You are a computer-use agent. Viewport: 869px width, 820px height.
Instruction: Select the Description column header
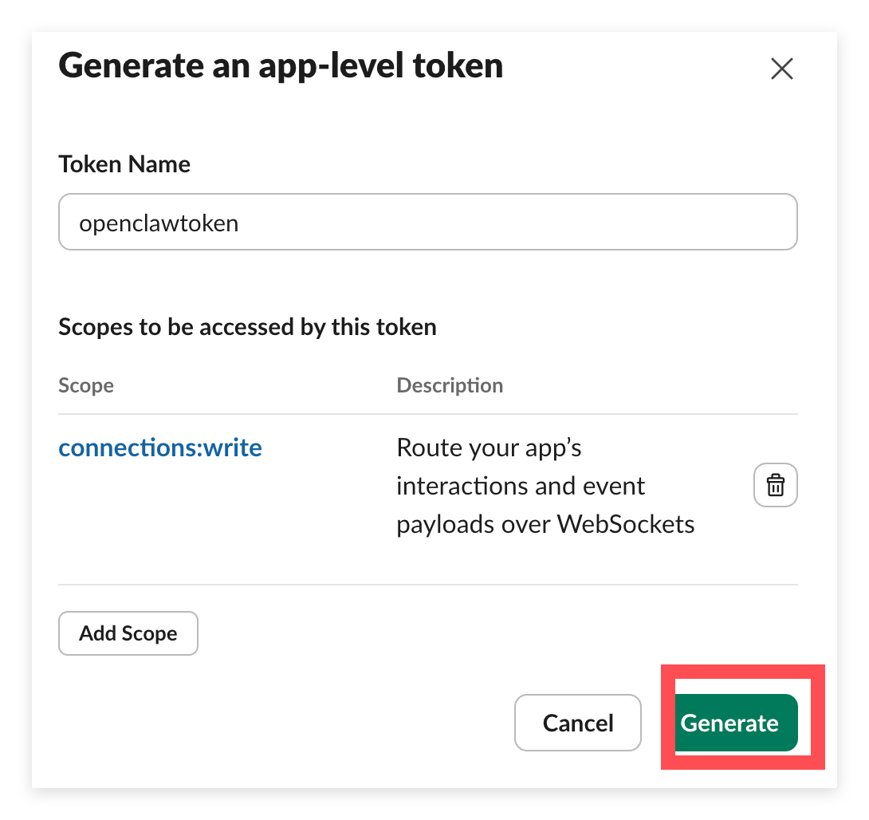[x=450, y=386]
